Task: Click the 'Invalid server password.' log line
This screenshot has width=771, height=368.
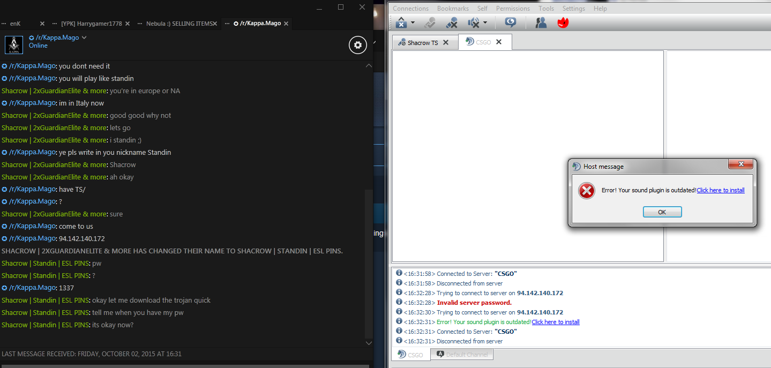Action: (x=474, y=303)
